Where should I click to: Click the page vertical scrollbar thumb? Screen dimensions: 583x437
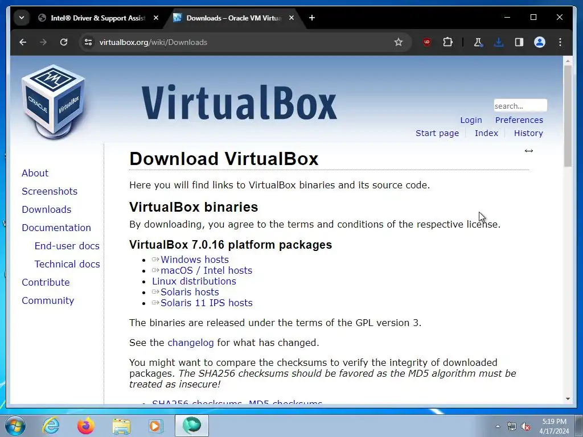(568, 116)
